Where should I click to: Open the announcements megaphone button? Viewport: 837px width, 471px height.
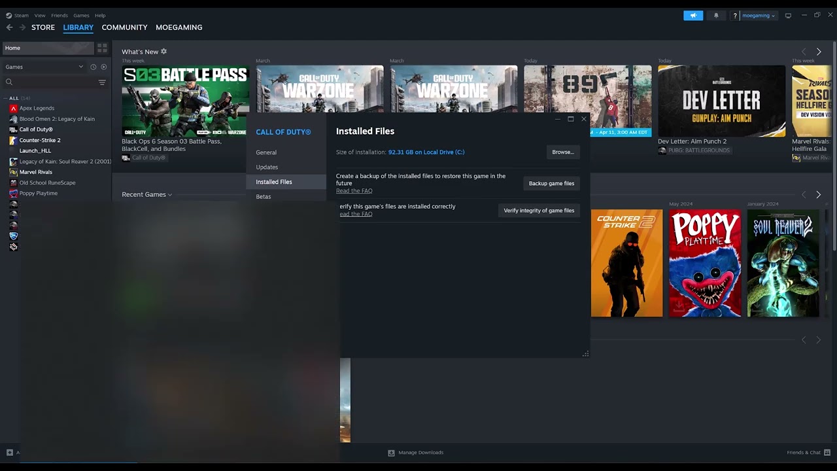[693, 15]
